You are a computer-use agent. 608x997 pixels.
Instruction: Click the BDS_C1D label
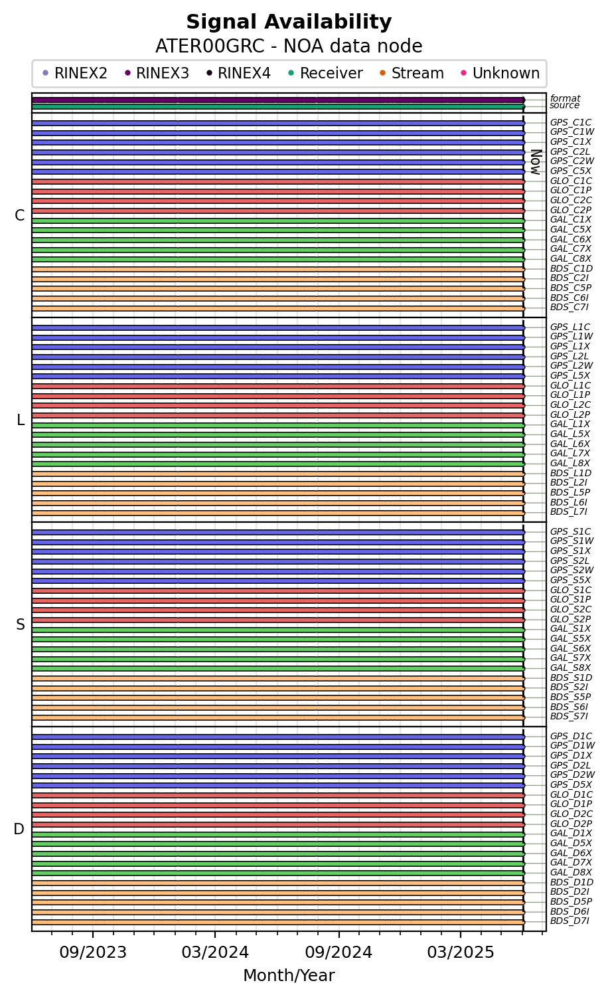click(571, 268)
